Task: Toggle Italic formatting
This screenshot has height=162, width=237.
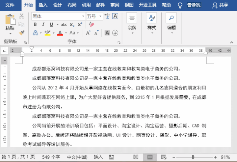Action: 43,24
